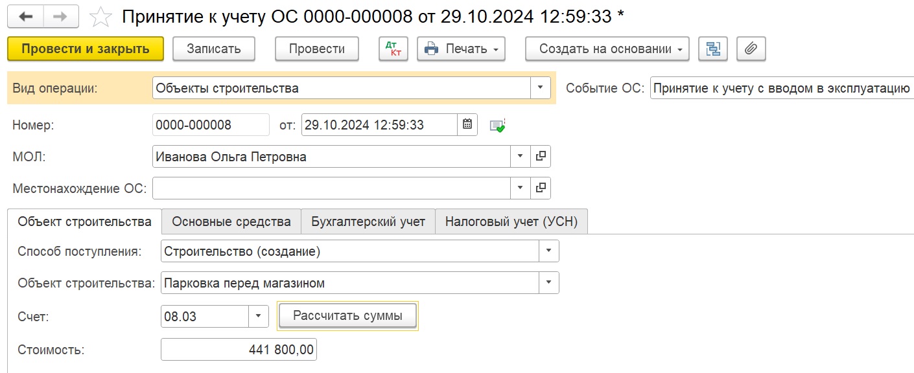
Task: Show Дт/Кт postings icon
Action: 393,49
